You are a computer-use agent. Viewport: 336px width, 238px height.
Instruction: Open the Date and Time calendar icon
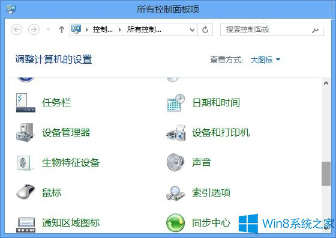(x=176, y=103)
